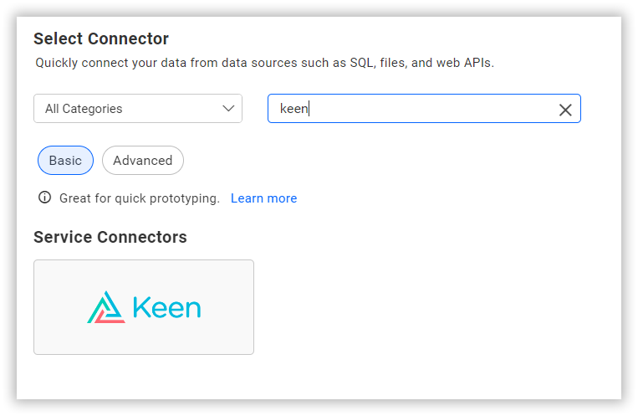Click the Service Connectors section heading
638x416 pixels.
coord(110,237)
